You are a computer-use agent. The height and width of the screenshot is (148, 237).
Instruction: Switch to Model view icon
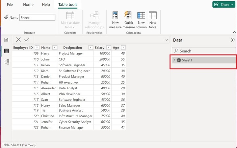pos(6,62)
